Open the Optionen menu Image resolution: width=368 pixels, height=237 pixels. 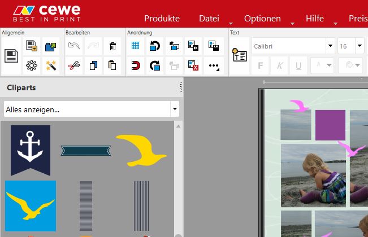pos(262,19)
